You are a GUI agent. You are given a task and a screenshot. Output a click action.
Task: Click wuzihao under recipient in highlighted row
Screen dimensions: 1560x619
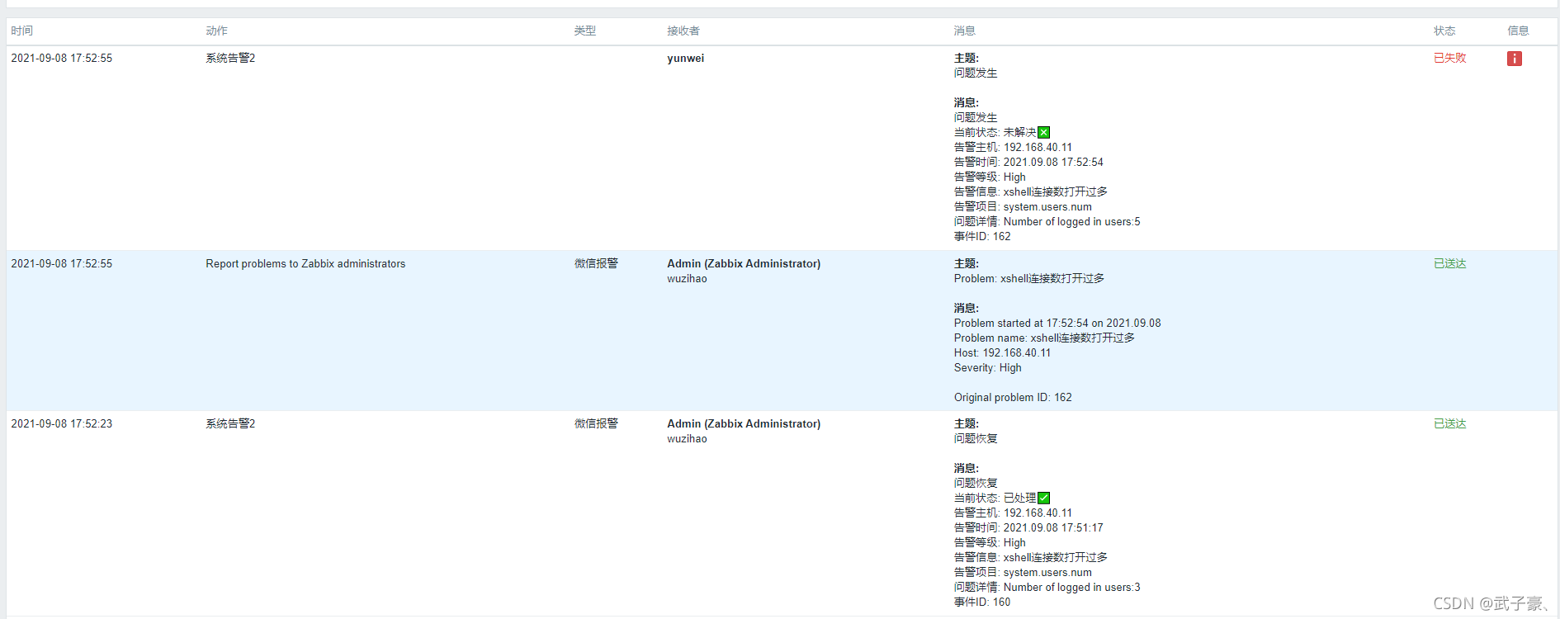click(x=687, y=279)
